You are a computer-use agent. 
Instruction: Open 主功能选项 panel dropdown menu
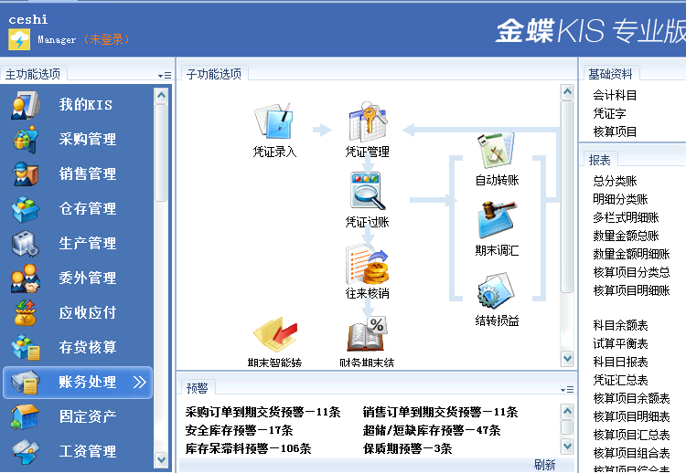165,76
